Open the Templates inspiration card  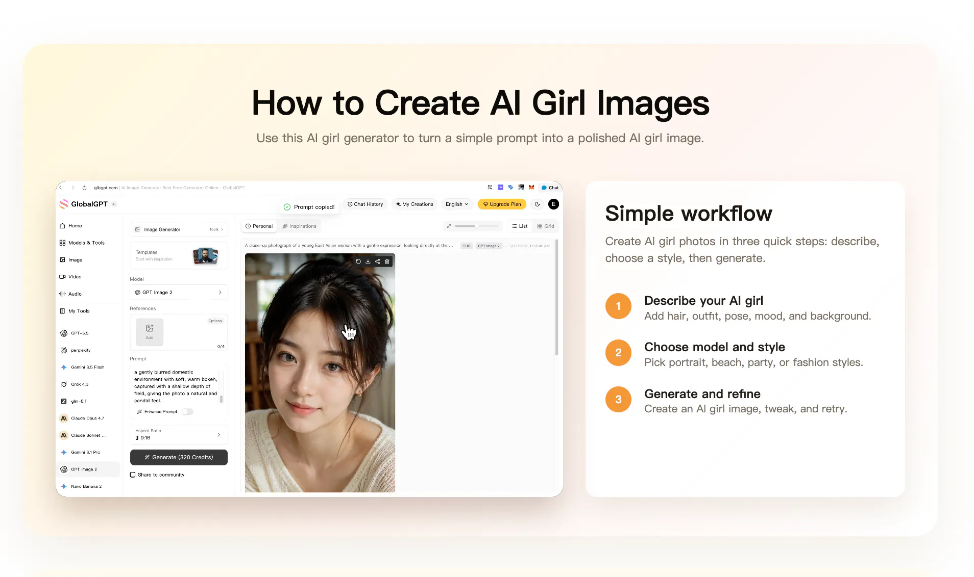(179, 255)
